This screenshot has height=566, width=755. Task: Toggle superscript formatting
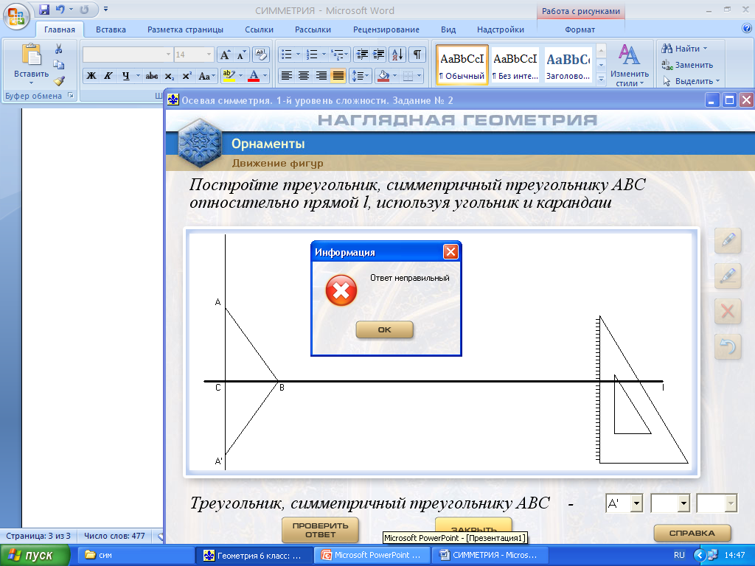pos(187,76)
